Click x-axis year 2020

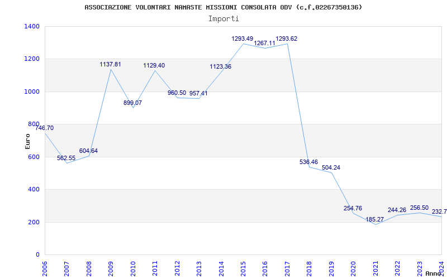pos(354,269)
